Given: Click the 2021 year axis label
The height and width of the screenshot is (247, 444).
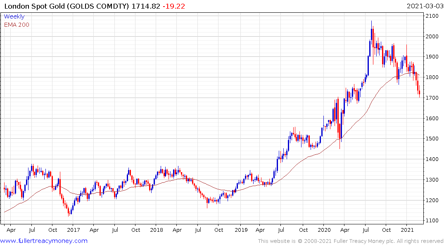Looking at the screenshot, I should 407,230.
